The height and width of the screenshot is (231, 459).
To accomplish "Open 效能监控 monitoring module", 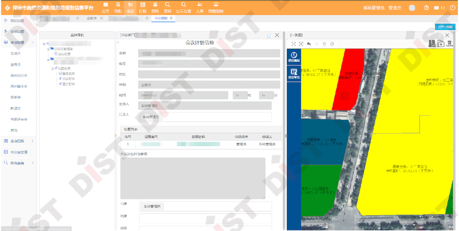I will pyautogui.click(x=216, y=7).
